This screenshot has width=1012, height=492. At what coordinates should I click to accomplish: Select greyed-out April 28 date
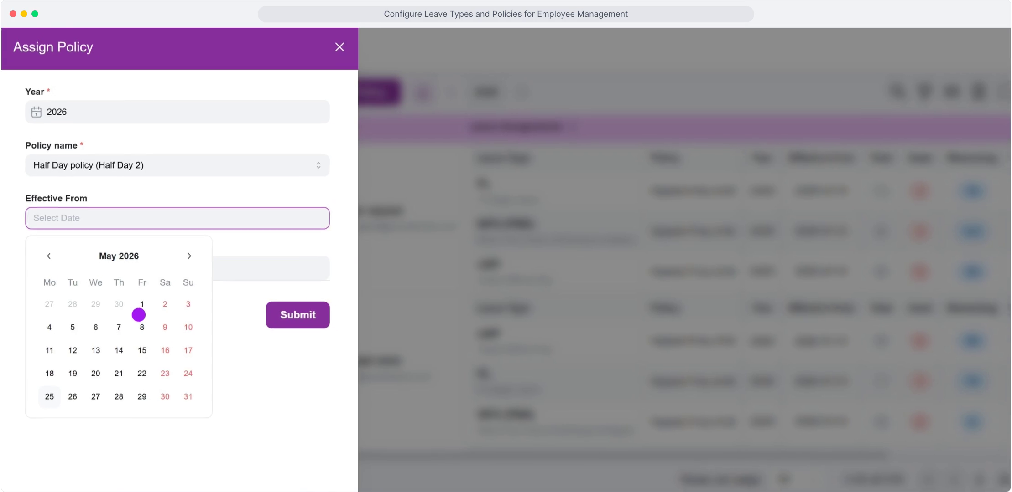coord(73,304)
